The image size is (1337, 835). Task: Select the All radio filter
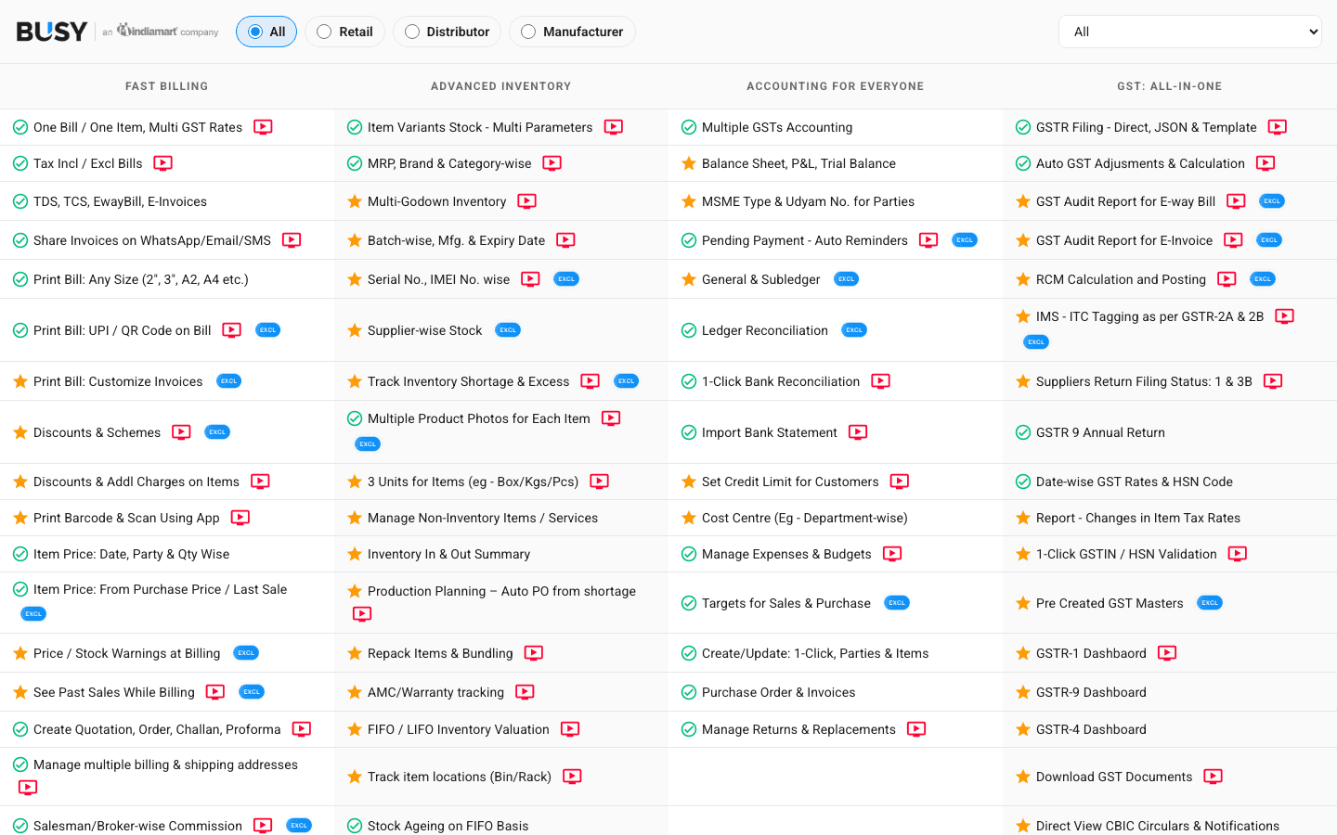coord(266,32)
